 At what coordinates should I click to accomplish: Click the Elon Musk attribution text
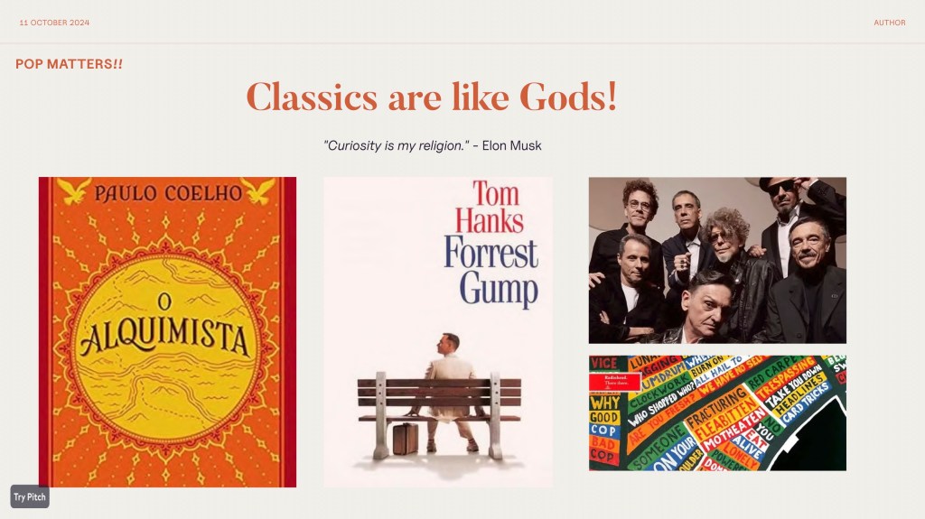(511, 145)
